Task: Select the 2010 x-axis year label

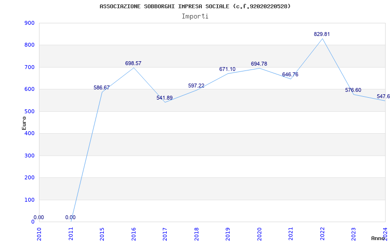Action: 39,234
